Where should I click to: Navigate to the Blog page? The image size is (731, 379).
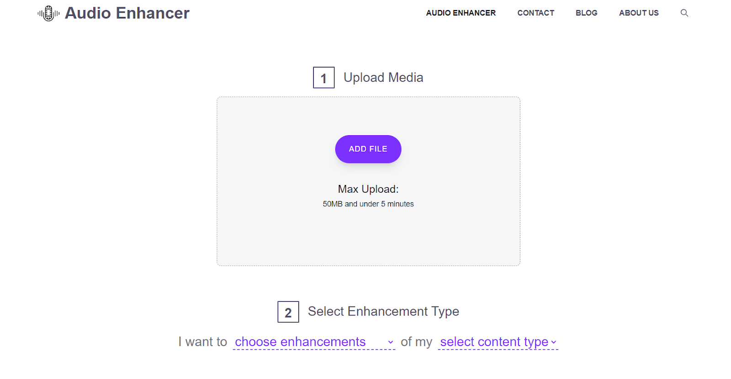[586, 13]
